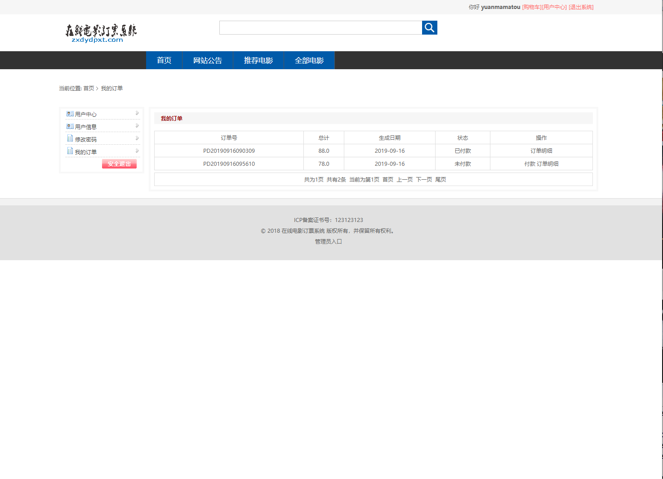Screen dimensions: 663x479
Task: Go to the 全部电影 navigation tab
Action: click(309, 60)
